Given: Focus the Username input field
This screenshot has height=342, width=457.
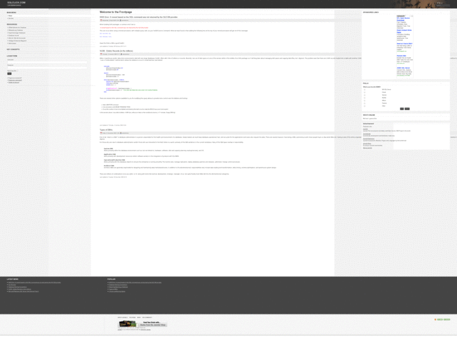Looking at the screenshot, I should click(47, 62).
